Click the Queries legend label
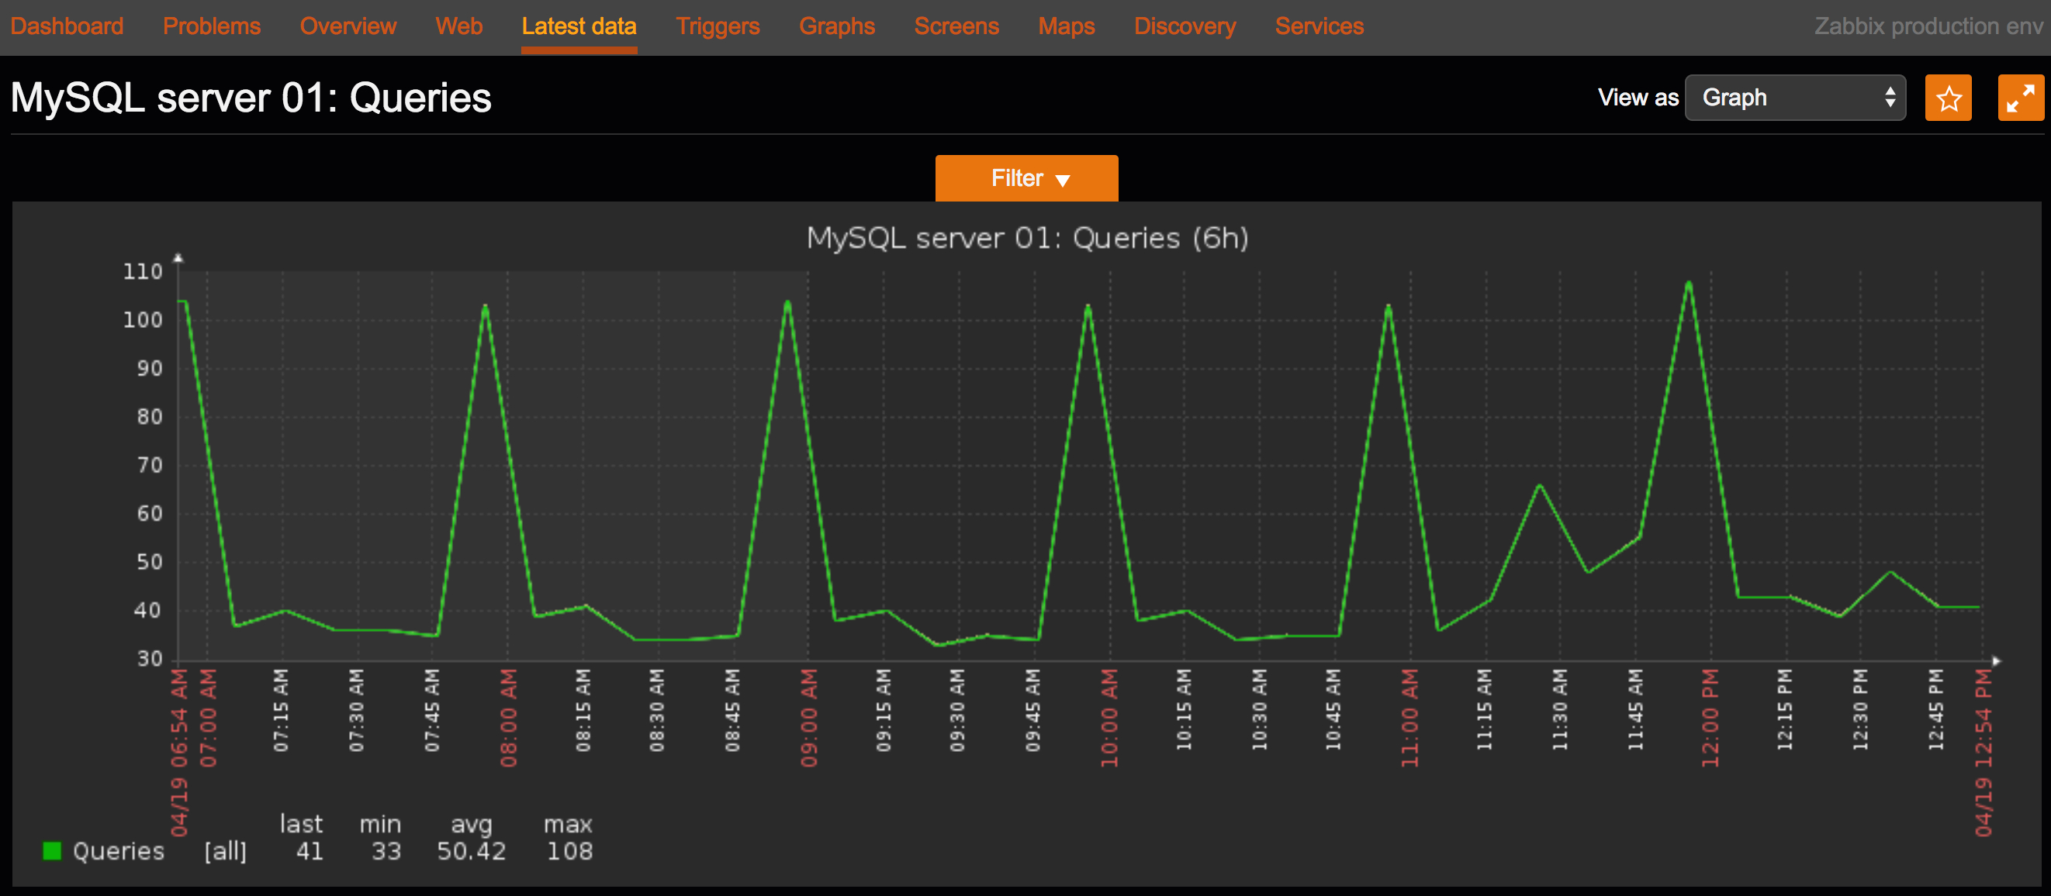This screenshot has height=896, width=2051. 119,850
